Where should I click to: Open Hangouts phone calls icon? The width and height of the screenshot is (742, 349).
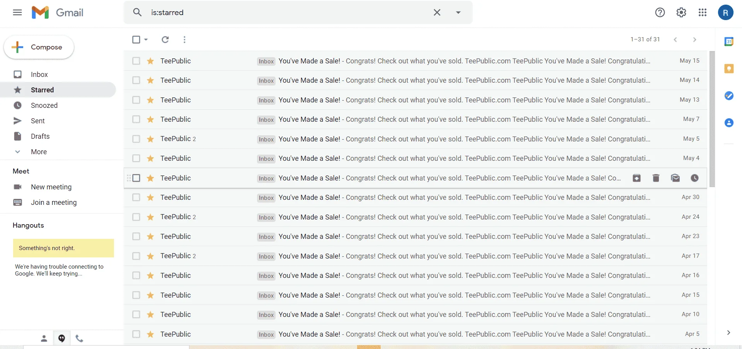(x=79, y=339)
